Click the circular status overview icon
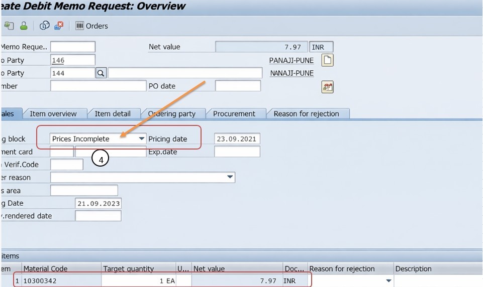The width and height of the screenshot is (483, 287). tap(45, 26)
